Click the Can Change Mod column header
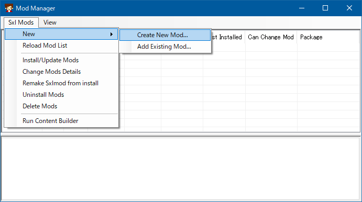This screenshot has height=202, width=362. [x=271, y=37]
